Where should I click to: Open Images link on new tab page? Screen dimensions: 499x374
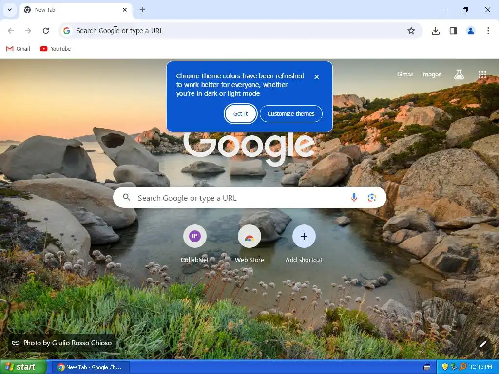coord(431,74)
